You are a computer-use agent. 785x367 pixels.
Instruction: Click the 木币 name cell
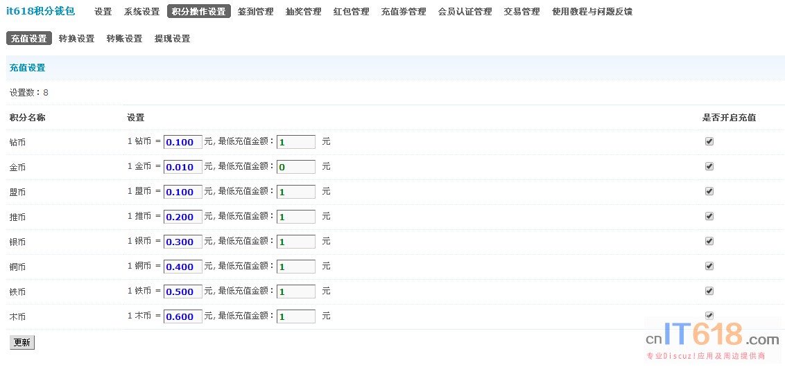pos(17,317)
